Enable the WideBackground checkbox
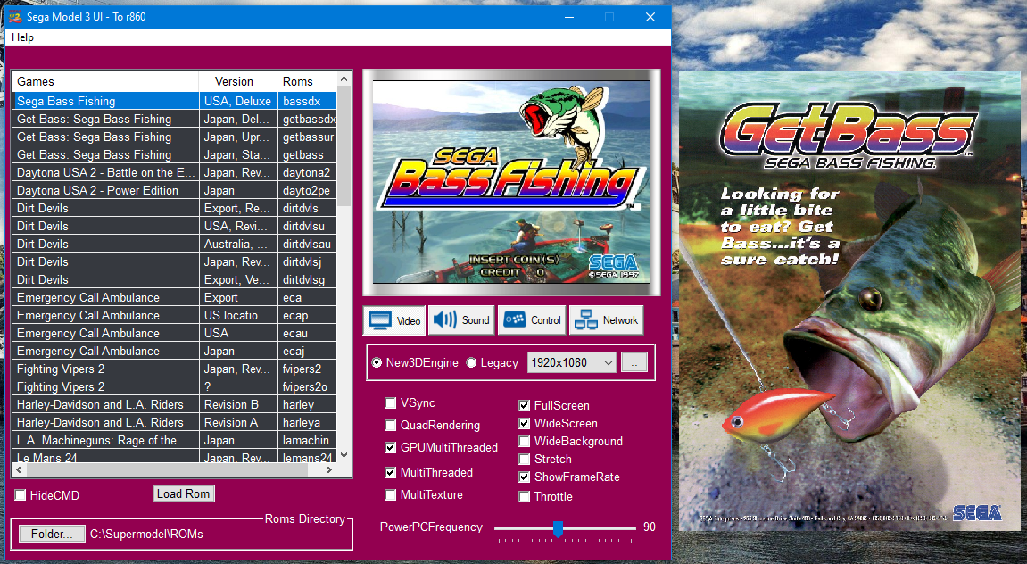 tap(524, 442)
